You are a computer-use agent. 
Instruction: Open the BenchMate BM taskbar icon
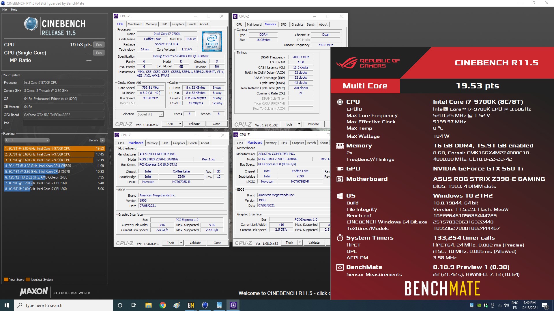pos(191,305)
